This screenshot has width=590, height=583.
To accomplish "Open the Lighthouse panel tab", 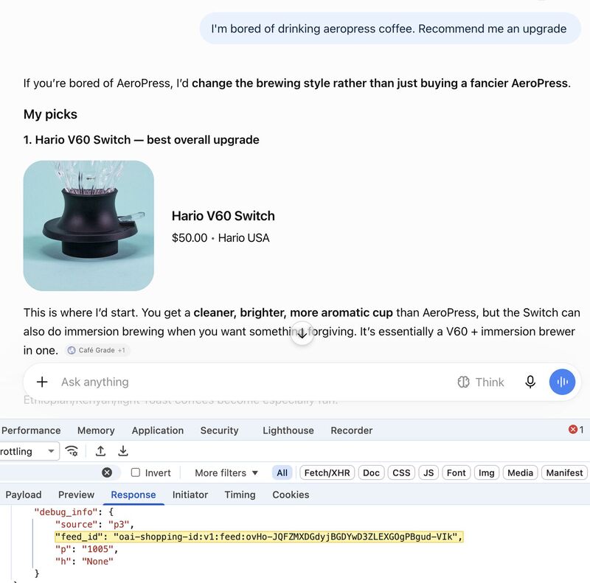I will 288,430.
